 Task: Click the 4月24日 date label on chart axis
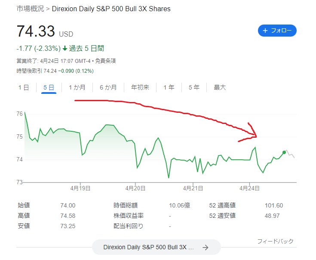click(249, 188)
